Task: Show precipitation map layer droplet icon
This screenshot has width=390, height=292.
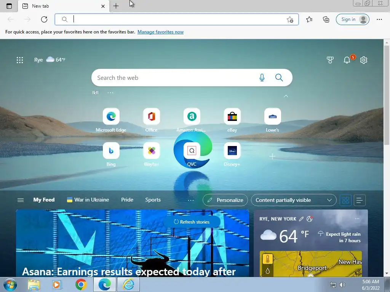Action: pos(268,271)
